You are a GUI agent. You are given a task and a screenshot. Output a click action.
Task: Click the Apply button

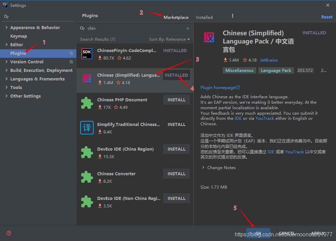318,233
